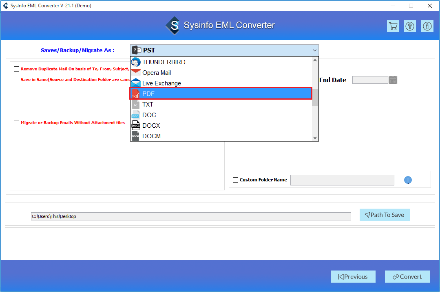Screen dimensions: 440x292
Task: Click the PST Outlook icon in combo box
Action: pyautogui.click(x=137, y=50)
